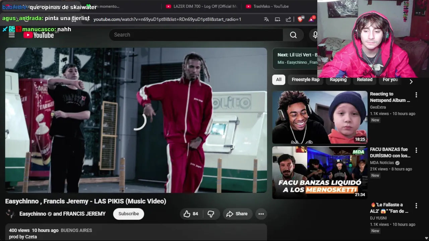Go to the YouTube home logo
The image size is (429, 241).
click(39, 35)
